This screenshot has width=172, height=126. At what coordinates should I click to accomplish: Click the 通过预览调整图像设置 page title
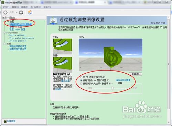click(82, 20)
